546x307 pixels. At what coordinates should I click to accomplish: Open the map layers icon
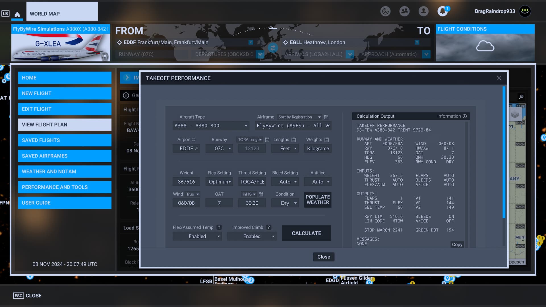coord(515,115)
